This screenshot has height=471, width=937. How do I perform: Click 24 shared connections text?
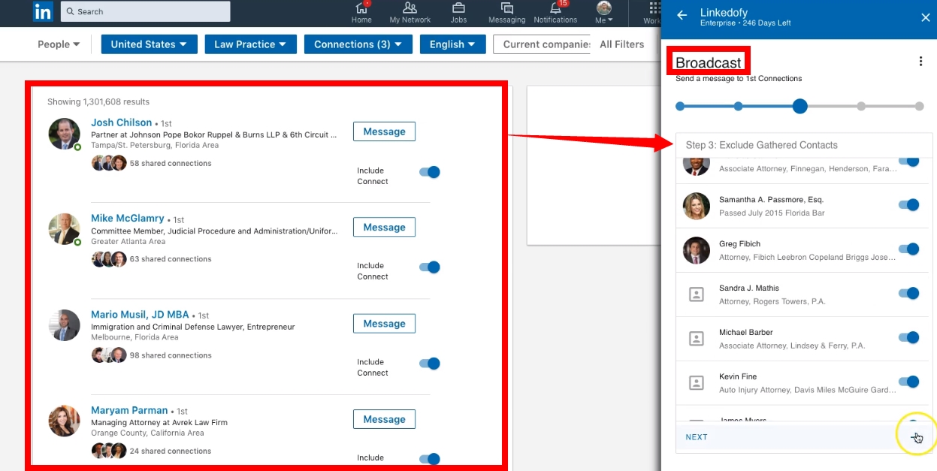pos(171,451)
